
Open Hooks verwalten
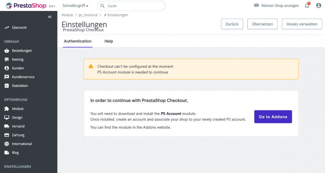point(302,24)
